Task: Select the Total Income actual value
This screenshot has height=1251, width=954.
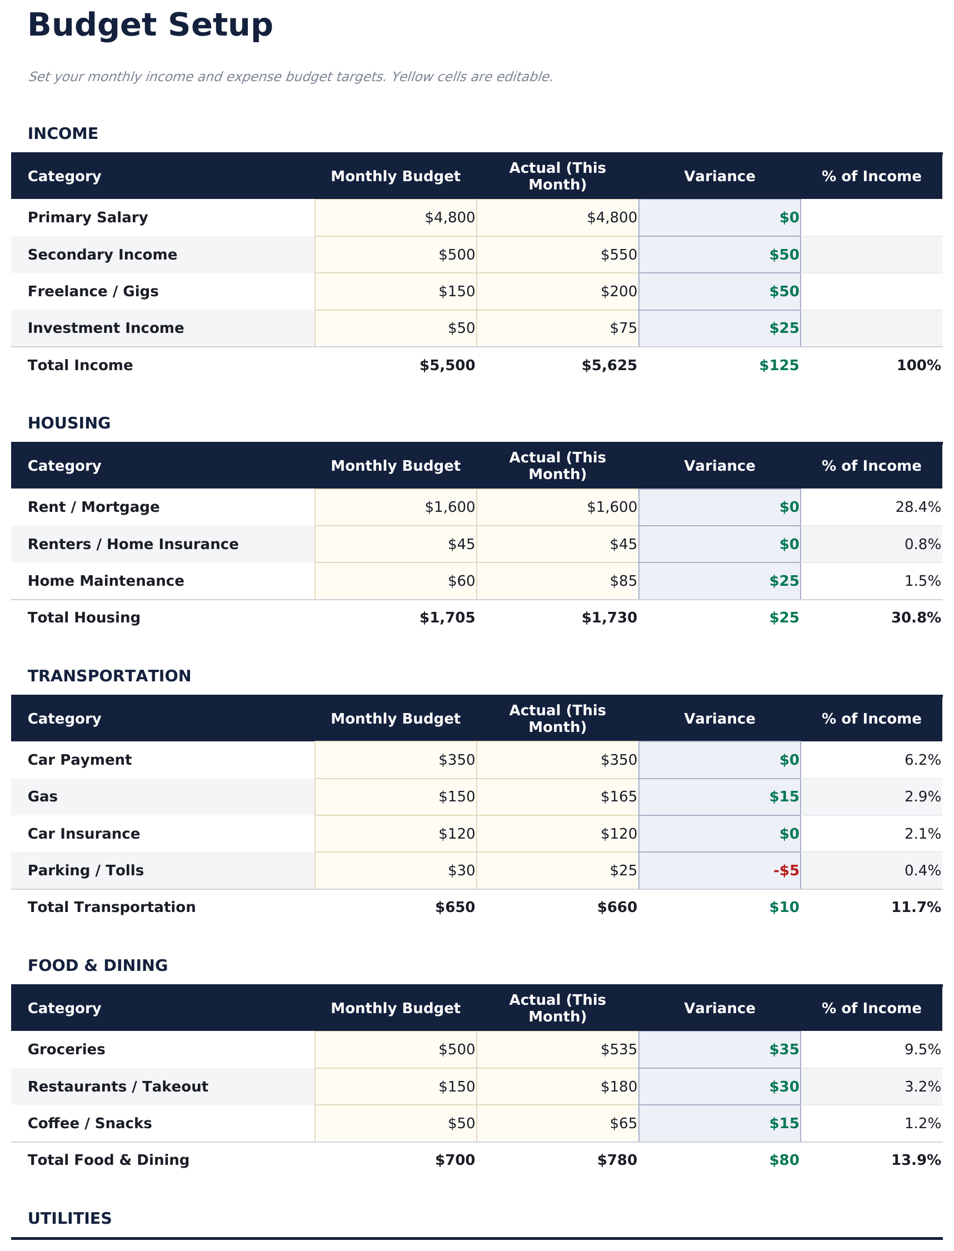Action: (609, 365)
